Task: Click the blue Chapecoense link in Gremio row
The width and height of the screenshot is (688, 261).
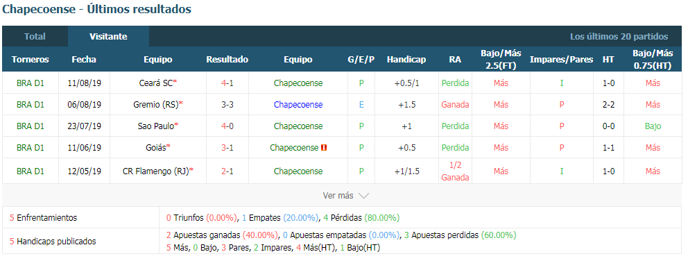Action: 298,105
